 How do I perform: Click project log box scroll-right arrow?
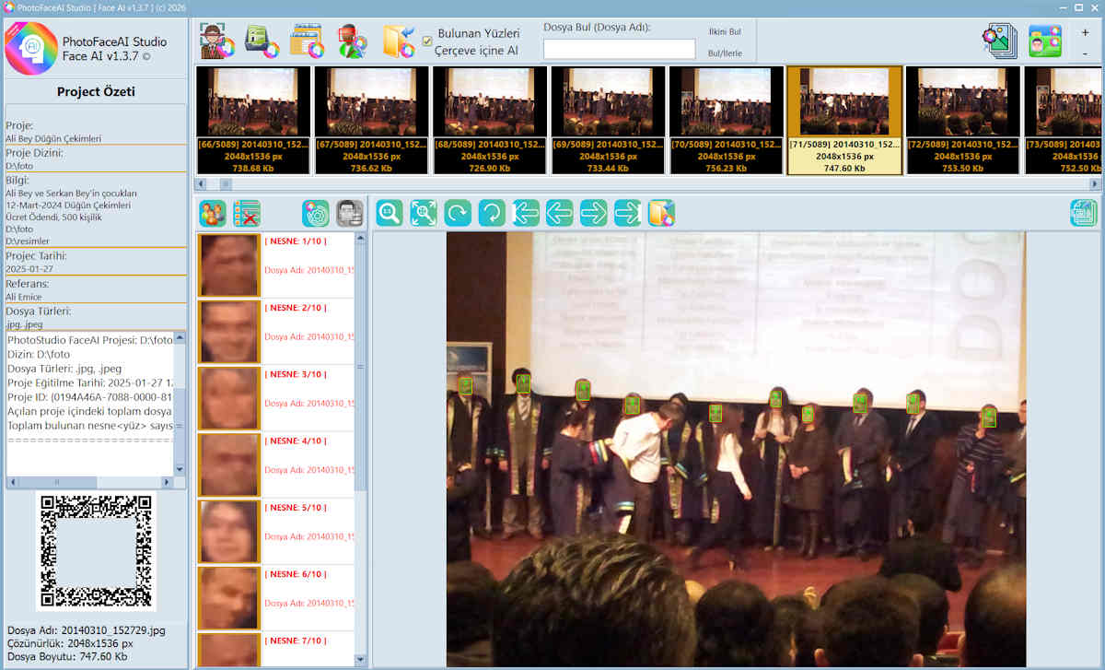[168, 482]
